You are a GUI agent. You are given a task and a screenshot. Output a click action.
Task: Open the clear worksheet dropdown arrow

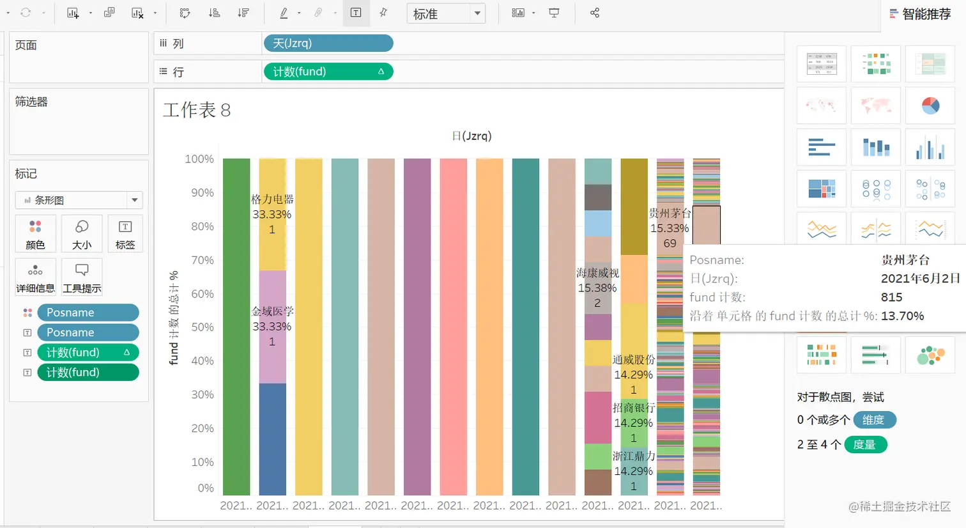(x=155, y=13)
